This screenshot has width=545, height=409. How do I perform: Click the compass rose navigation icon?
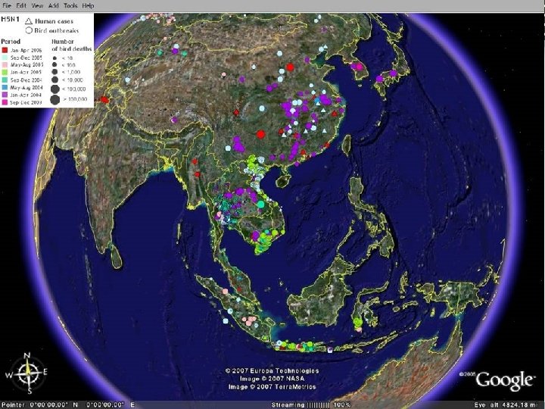pos(26,373)
